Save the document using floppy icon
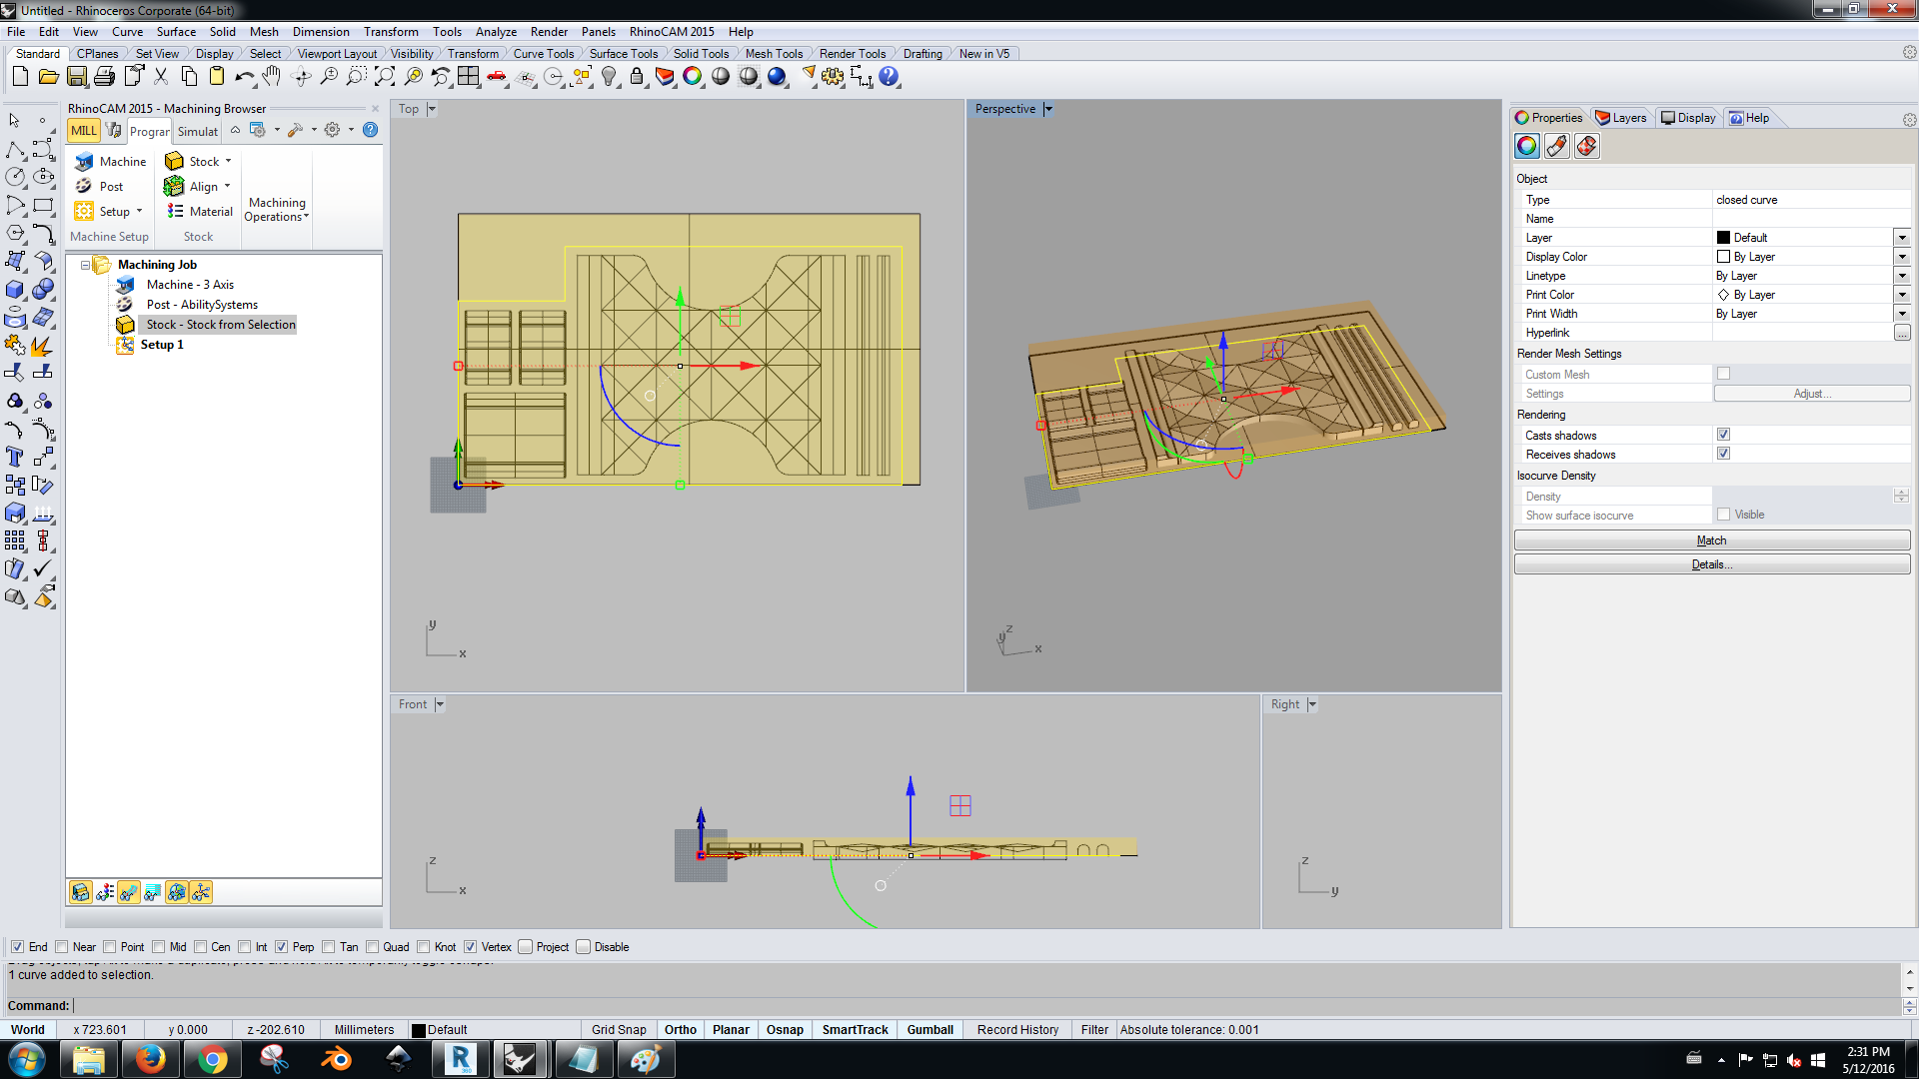Screen dimensions: 1919x1079 [76, 76]
